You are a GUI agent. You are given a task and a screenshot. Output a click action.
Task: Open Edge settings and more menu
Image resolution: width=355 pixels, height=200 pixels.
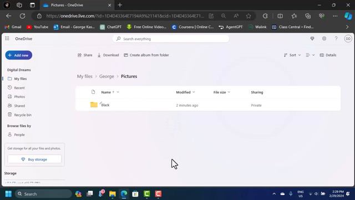pyautogui.click(x=335, y=16)
